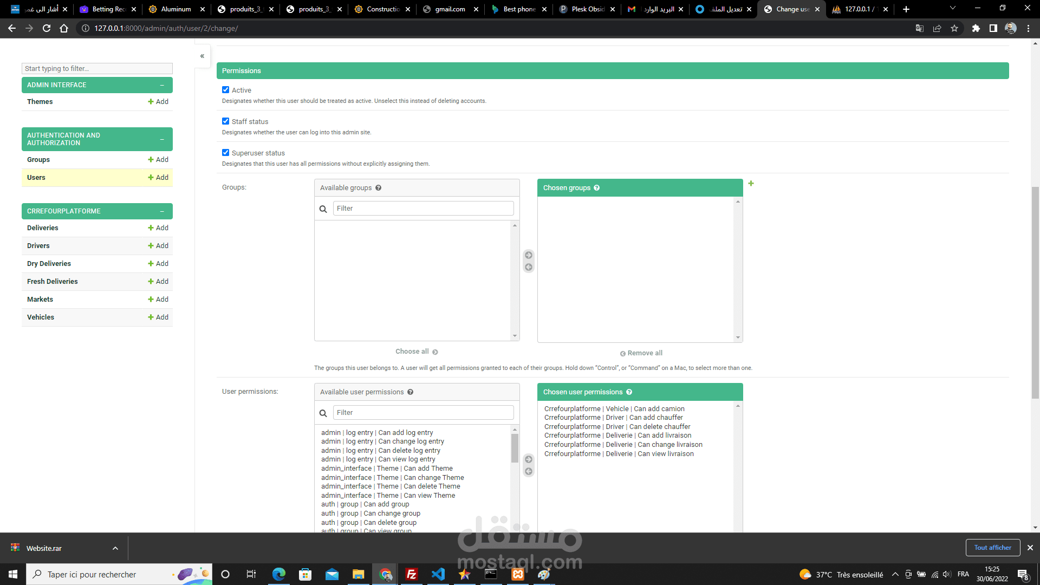
Task: Click the add group green plus icon
Action: pos(751,184)
